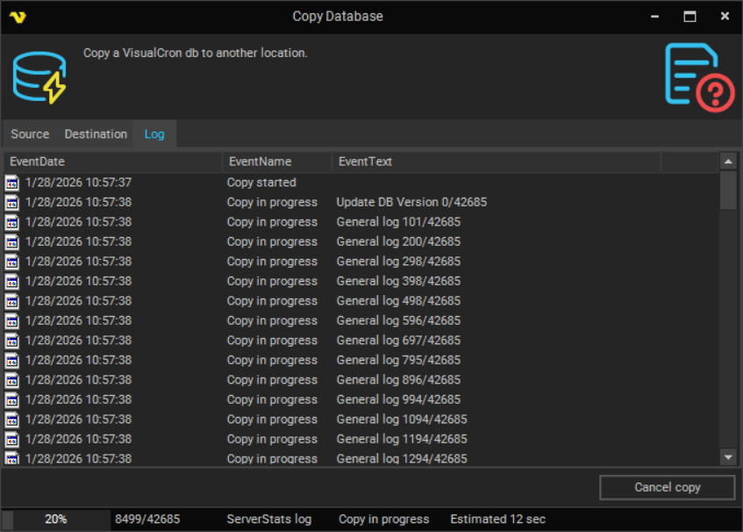Click row icon for General log 498/42685

[x=12, y=301]
